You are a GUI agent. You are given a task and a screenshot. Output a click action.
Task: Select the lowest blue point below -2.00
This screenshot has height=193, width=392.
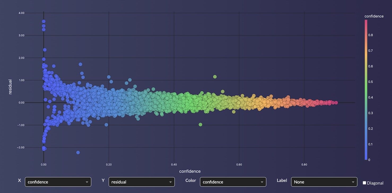78,152
